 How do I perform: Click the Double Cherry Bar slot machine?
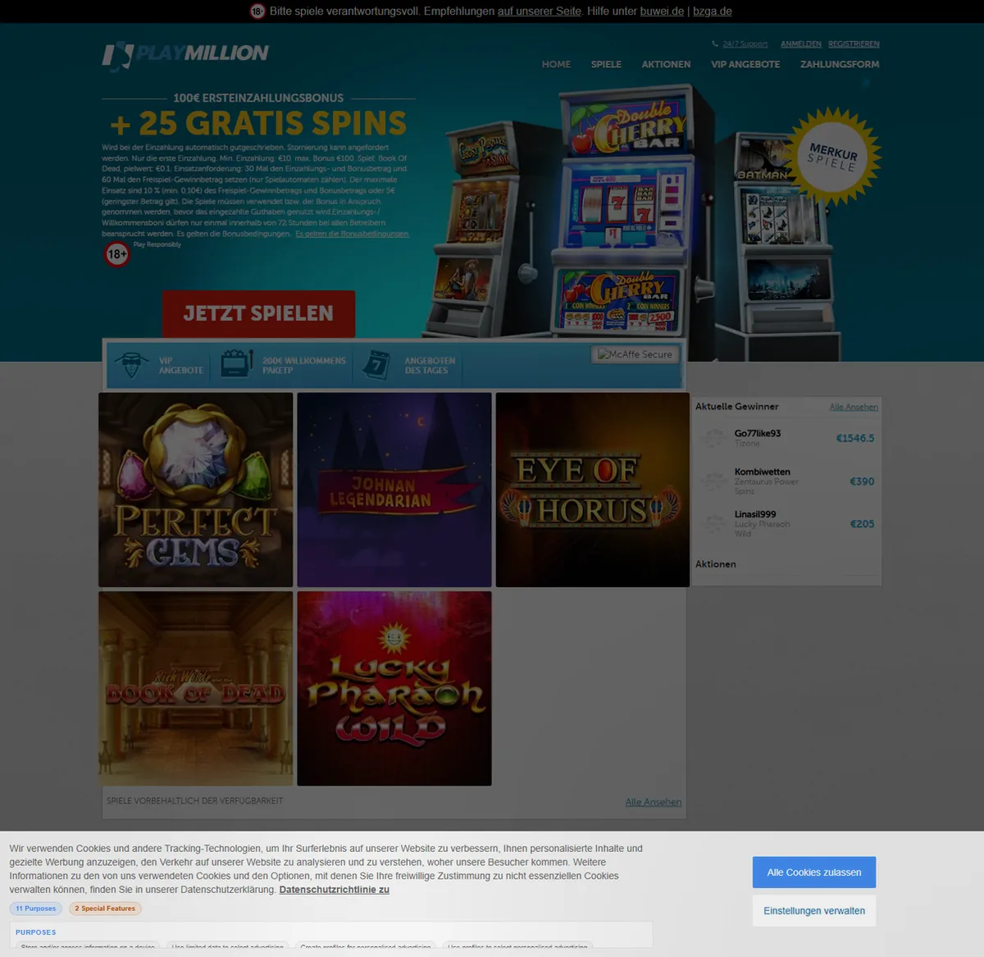[623, 213]
